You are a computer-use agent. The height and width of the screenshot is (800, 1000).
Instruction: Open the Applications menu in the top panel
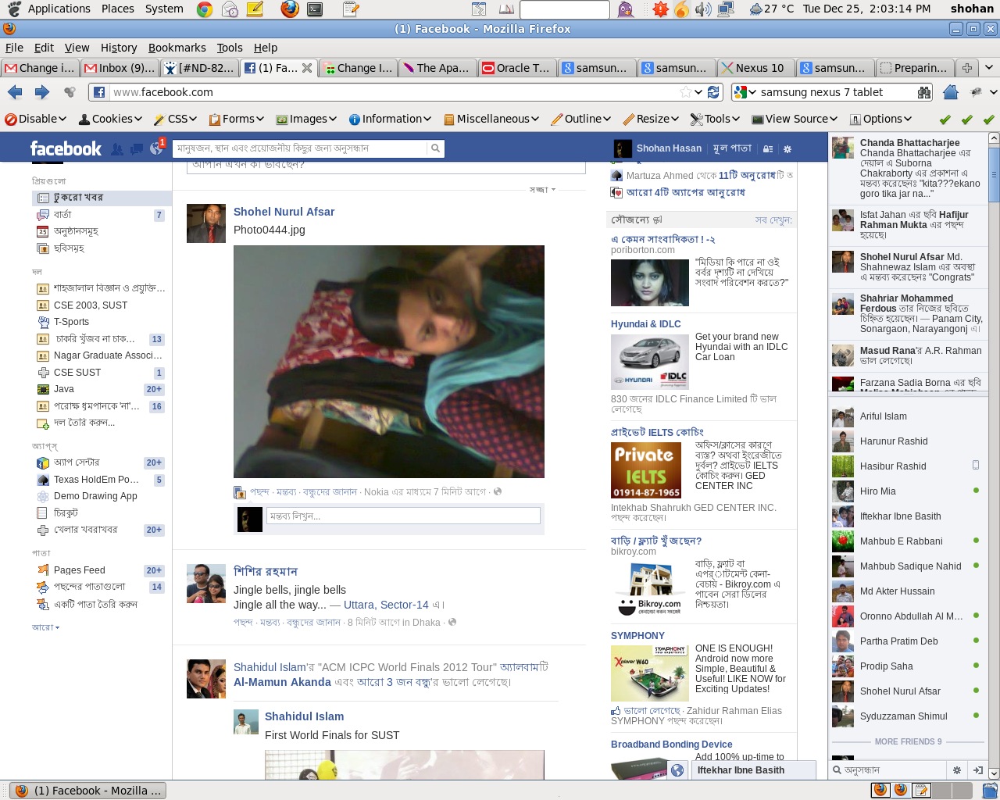click(59, 9)
